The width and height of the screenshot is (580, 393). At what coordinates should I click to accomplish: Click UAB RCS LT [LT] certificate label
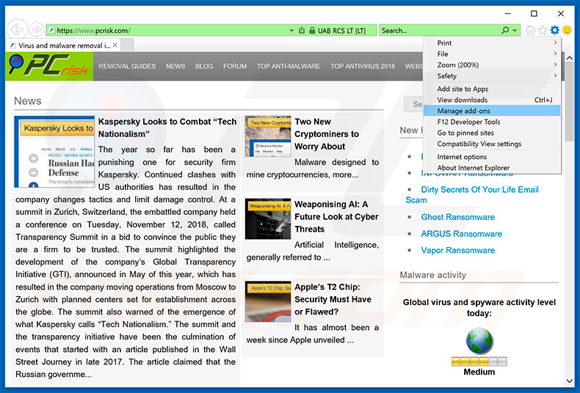342,31
